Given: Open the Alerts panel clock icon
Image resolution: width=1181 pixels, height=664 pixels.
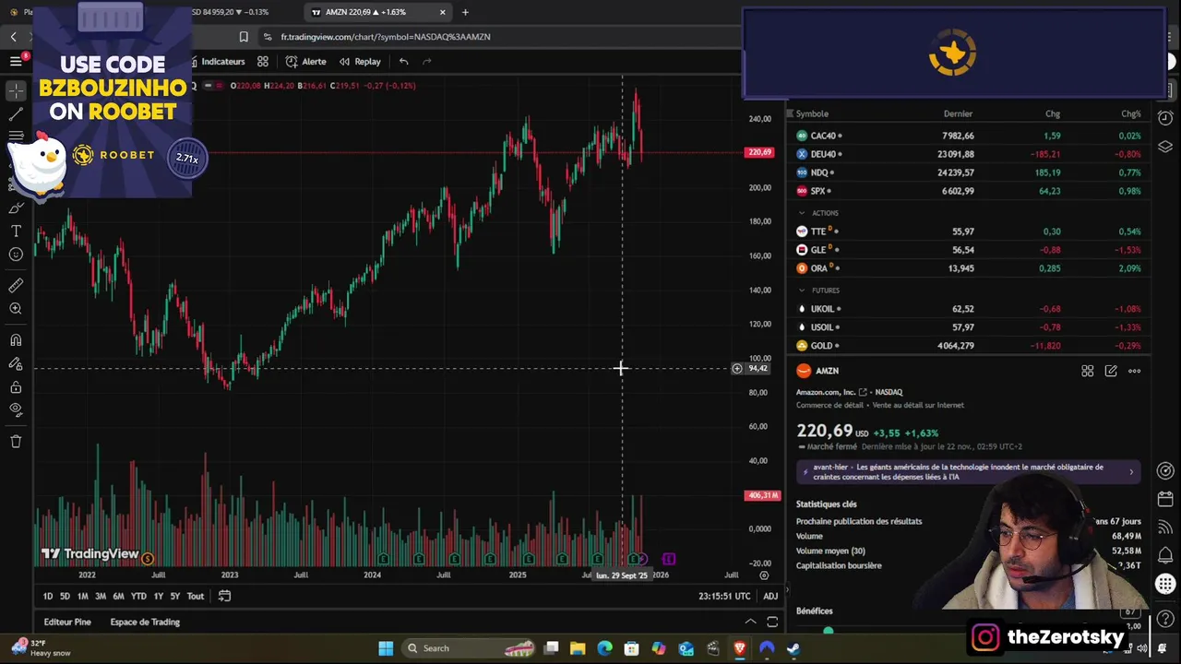Looking at the screenshot, I should (x=1165, y=118).
